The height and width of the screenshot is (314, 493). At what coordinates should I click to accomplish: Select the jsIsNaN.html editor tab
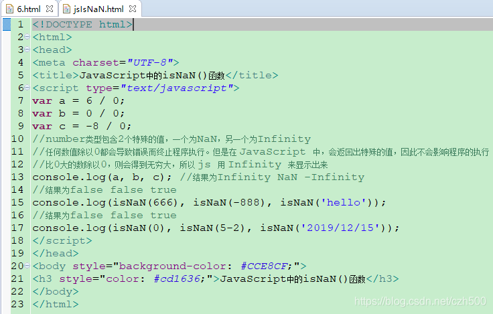pos(98,9)
